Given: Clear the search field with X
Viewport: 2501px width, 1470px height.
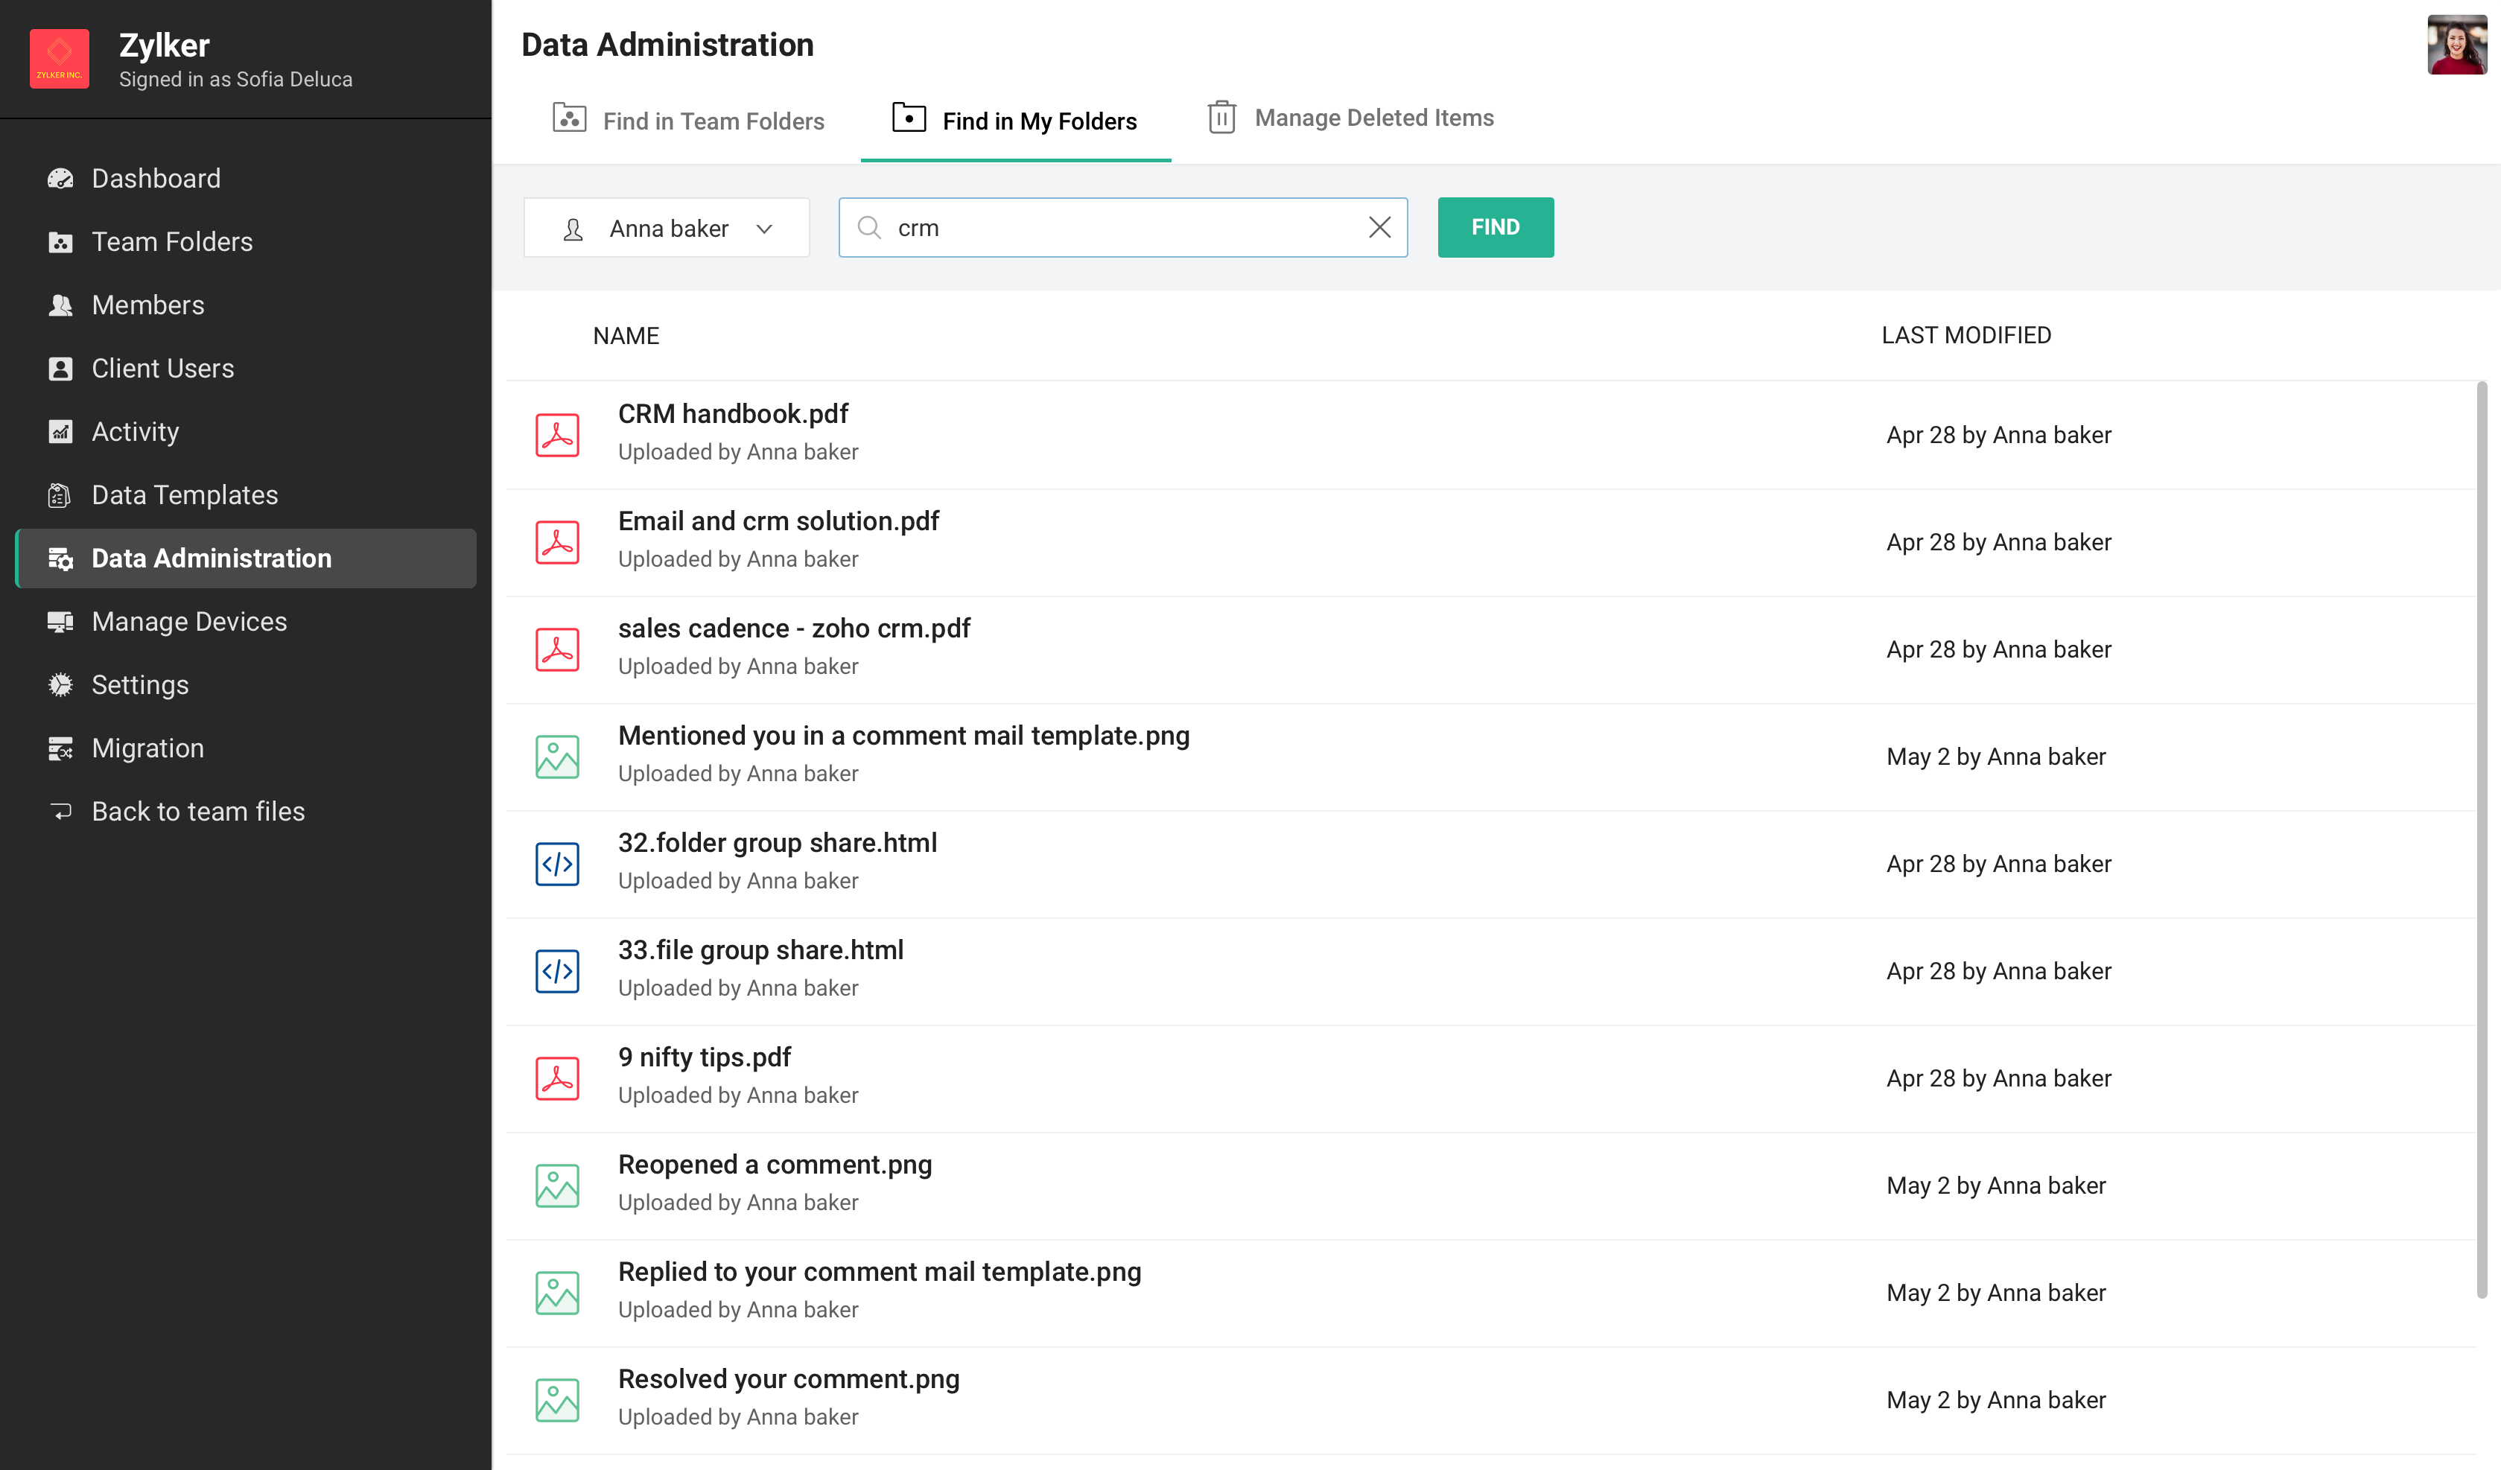Looking at the screenshot, I should click(1379, 227).
